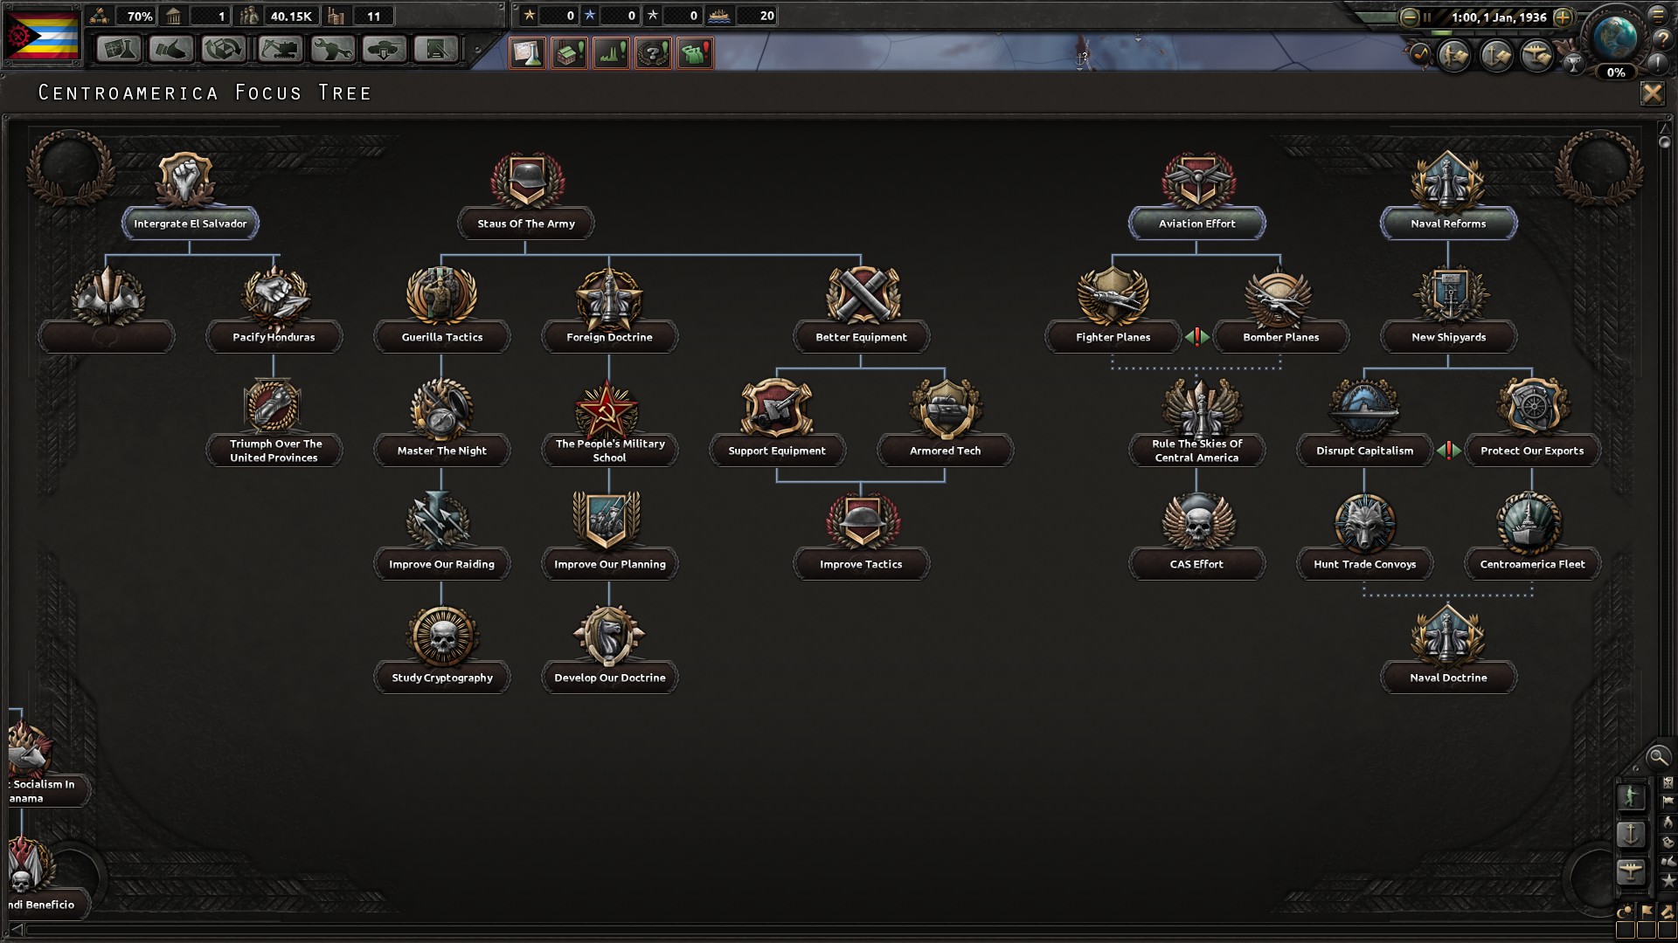This screenshot has height=943, width=1678.
Task: Toggle the naval anchor map mode
Action: [x=1631, y=835]
